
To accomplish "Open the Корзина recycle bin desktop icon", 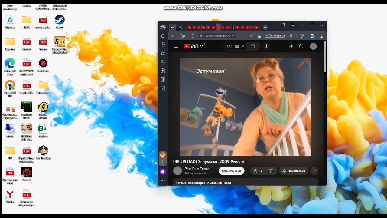I will [x=10, y=22].
